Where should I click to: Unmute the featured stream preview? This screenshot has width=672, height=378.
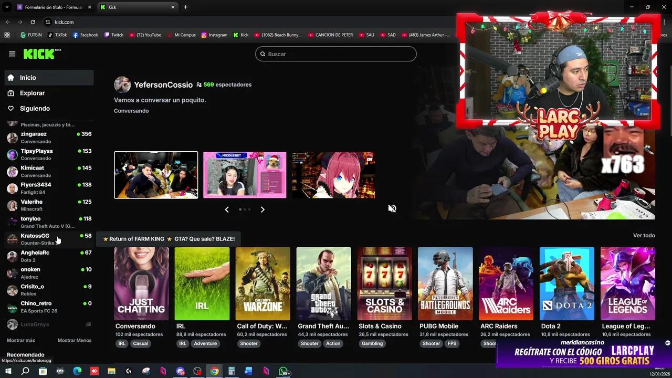coord(392,208)
